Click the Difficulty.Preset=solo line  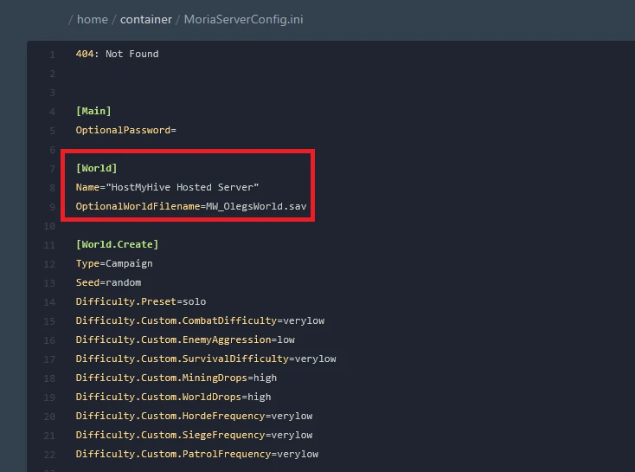coord(141,301)
